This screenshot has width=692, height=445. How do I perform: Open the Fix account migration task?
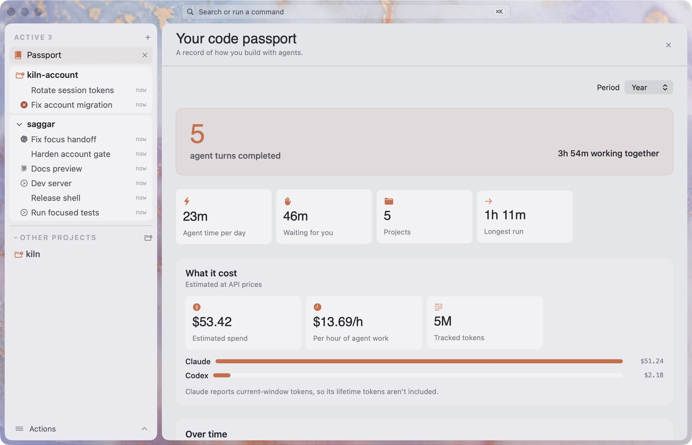pyautogui.click(x=81, y=105)
